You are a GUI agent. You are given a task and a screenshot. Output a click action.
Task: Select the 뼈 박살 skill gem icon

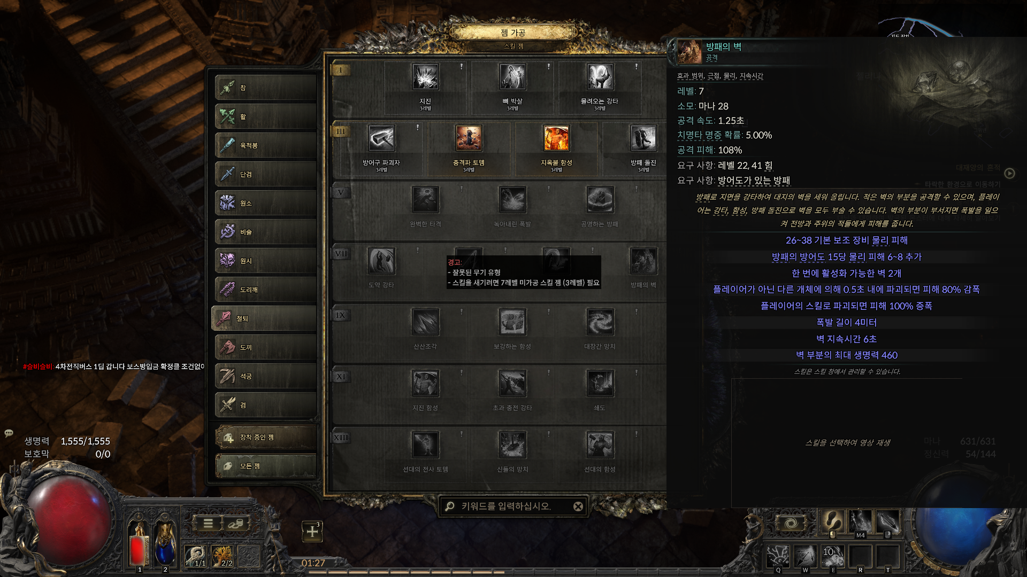coord(512,77)
